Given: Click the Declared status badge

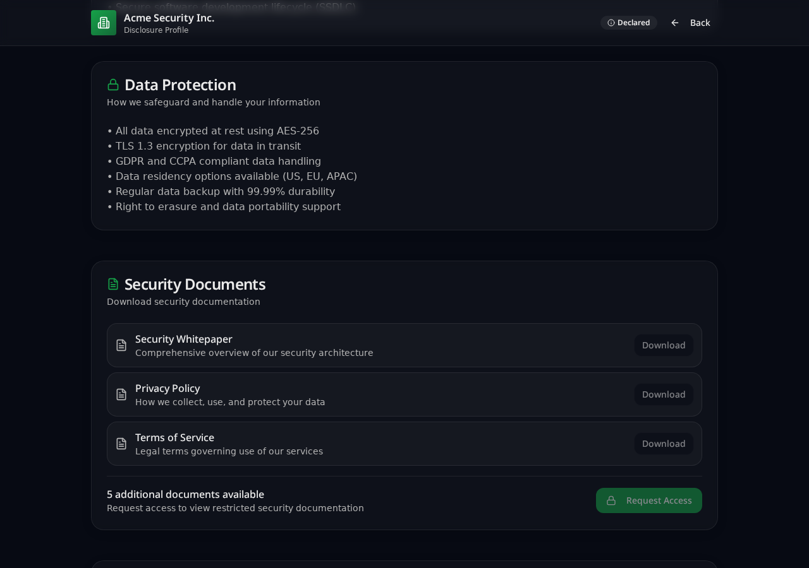Looking at the screenshot, I should point(629,23).
